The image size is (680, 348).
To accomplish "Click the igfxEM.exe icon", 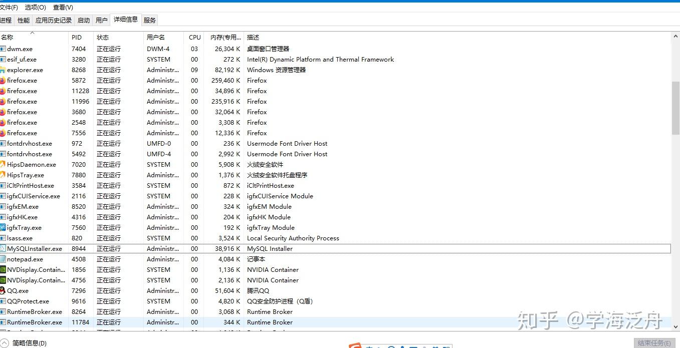I will (3, 206).
